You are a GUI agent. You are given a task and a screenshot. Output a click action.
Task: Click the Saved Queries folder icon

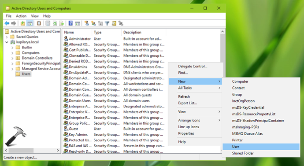(12, 37)
